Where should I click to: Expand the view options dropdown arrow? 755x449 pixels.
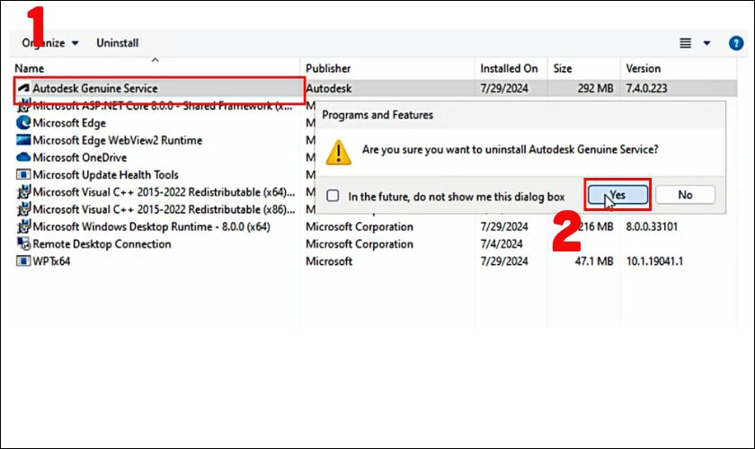(706, 43)
